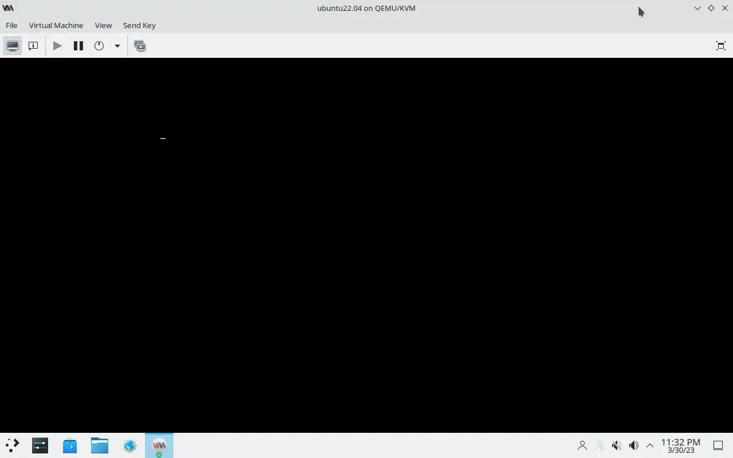Image resolution: width=733 pixels, height=458 pixels.
Task: Click the muted microphone tray icon
Action: [617, 445]
